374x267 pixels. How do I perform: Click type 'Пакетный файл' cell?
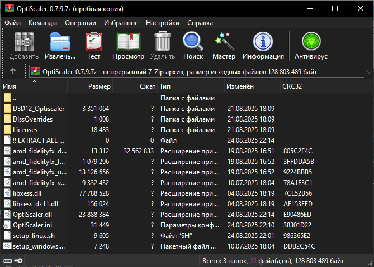pyautogui.click(x=188, y=246)
